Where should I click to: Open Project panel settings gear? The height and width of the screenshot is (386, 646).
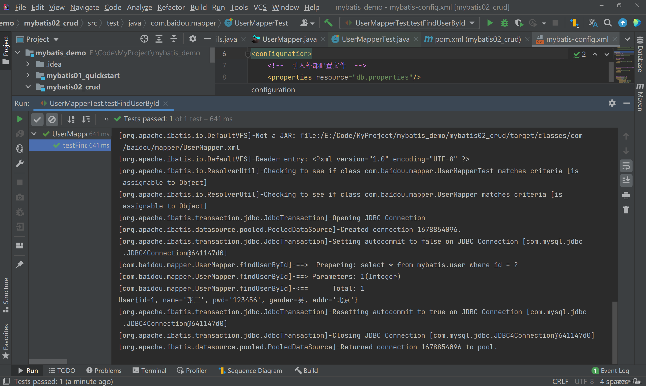click(x=193, y=39)
